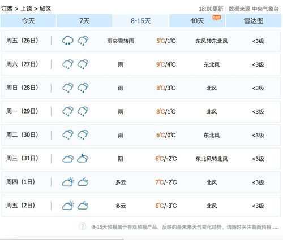Click the <3级 wind level for 周三 31日

click(x=258, y=159)
